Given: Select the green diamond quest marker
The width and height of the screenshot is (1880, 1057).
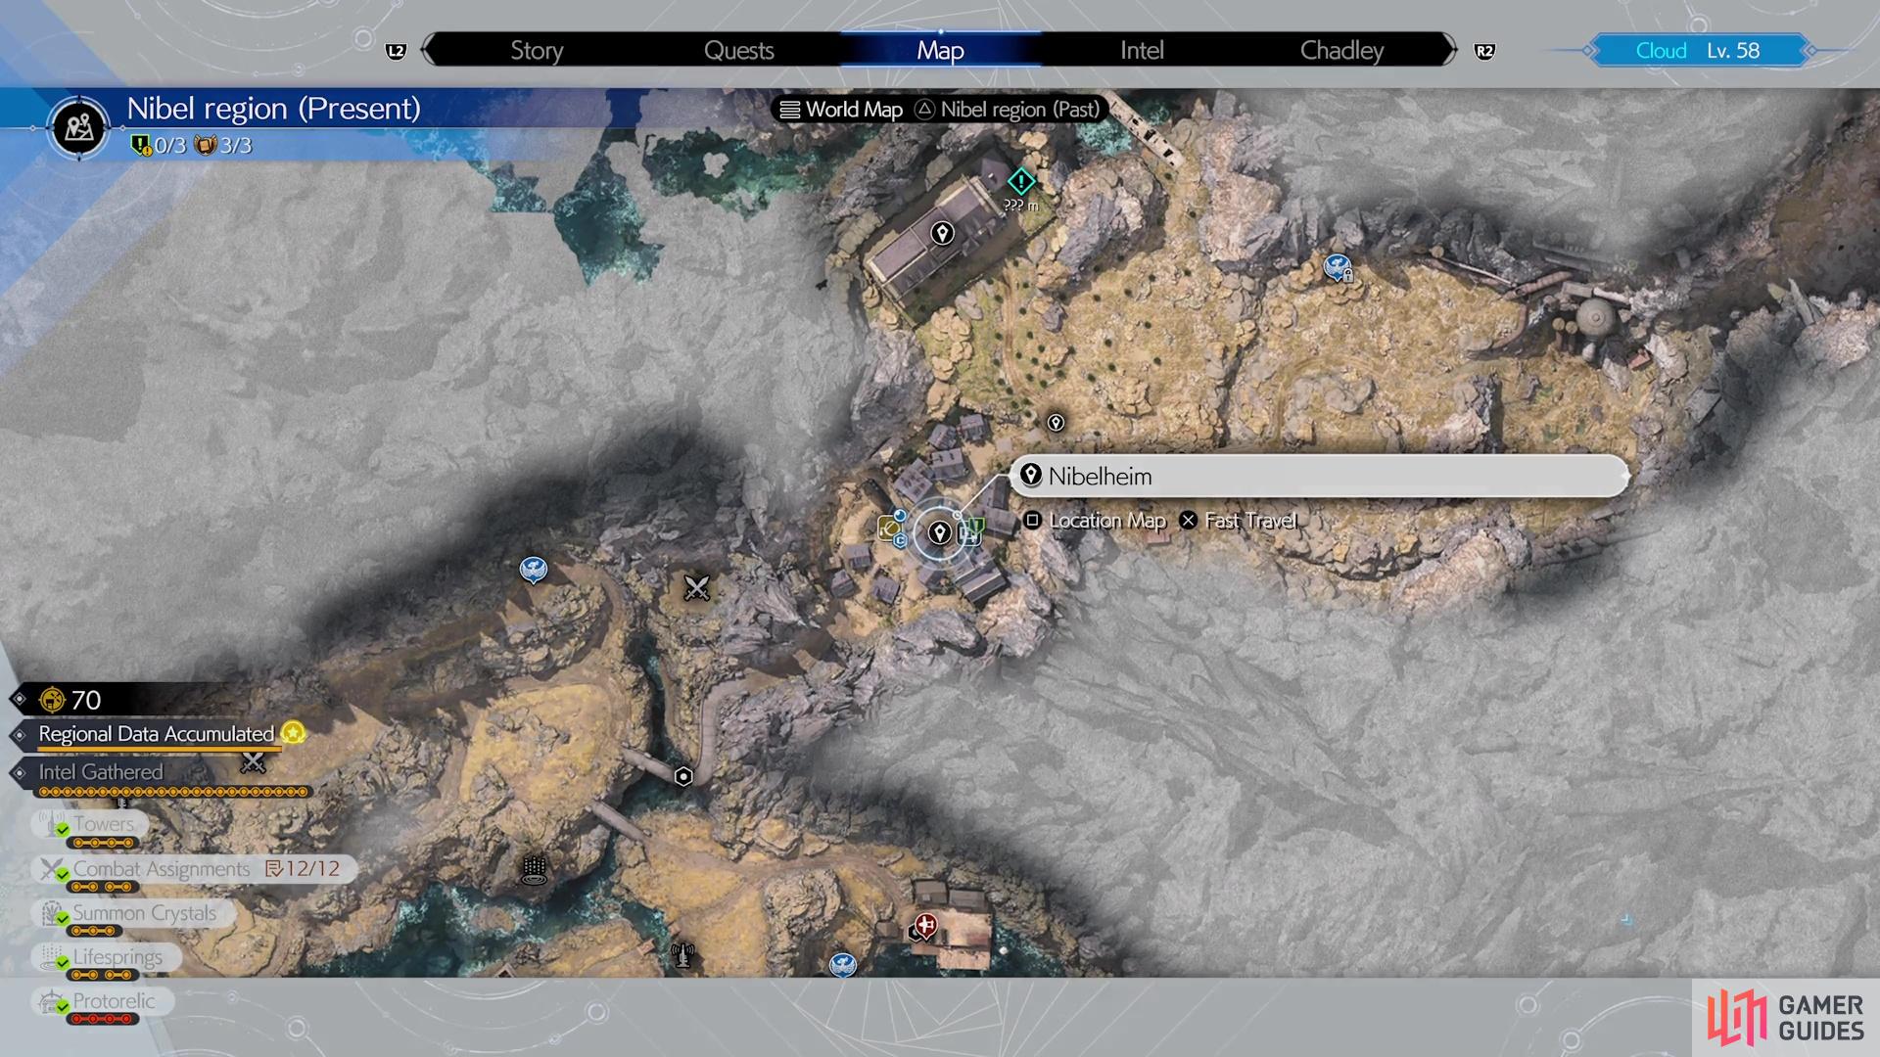Looking at the screenshot, I should [x=1021, y=181].
